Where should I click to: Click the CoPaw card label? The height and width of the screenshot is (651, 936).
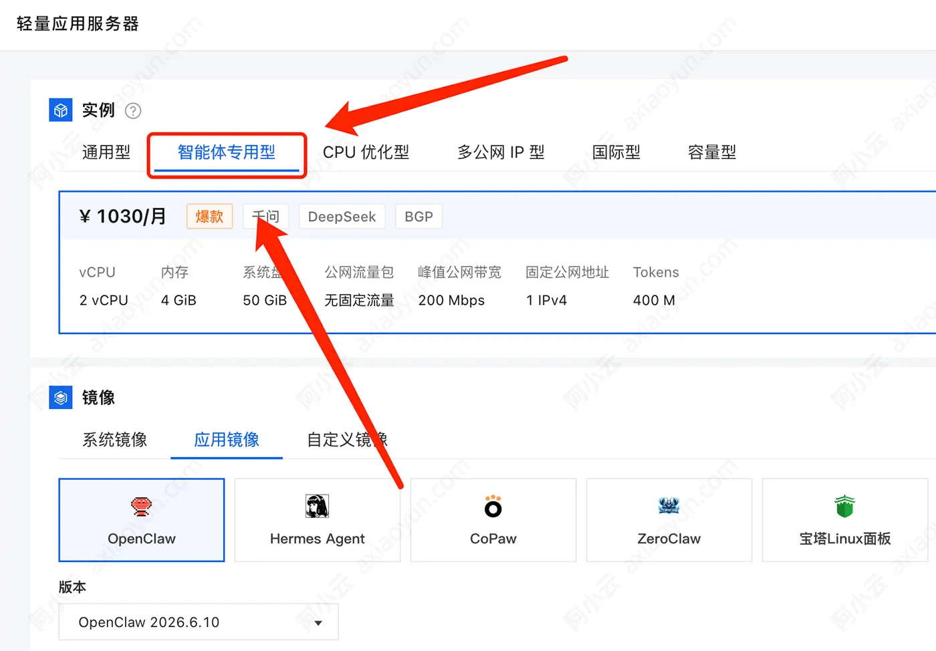(x=493, y=539)
